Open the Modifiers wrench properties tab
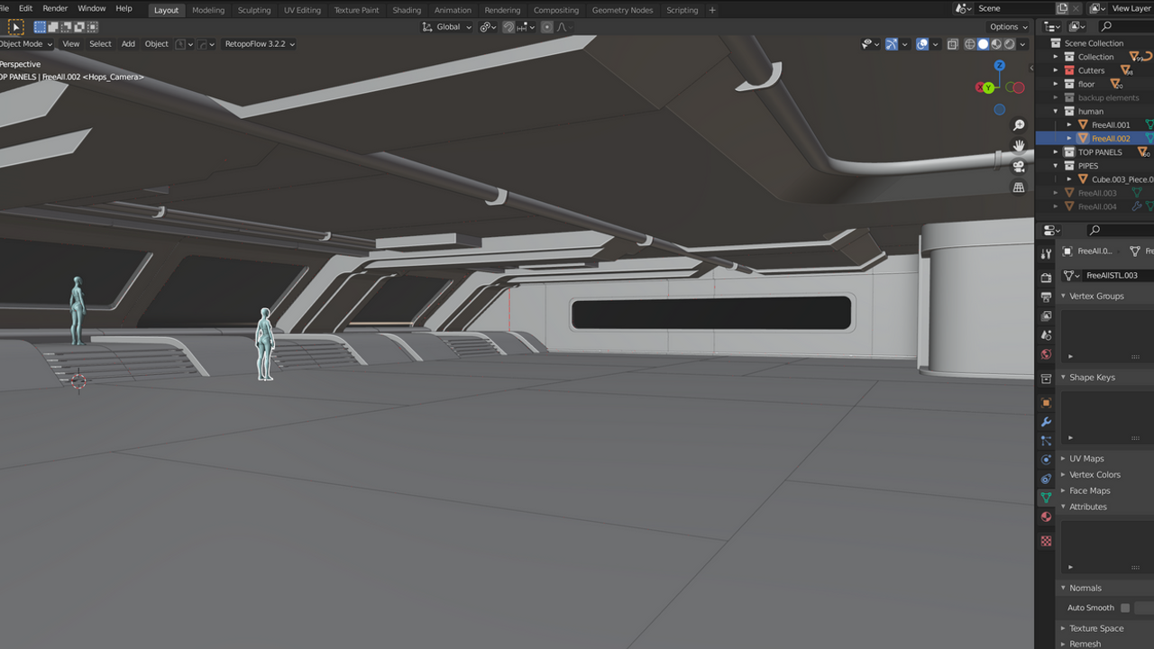 point(1046,422)
